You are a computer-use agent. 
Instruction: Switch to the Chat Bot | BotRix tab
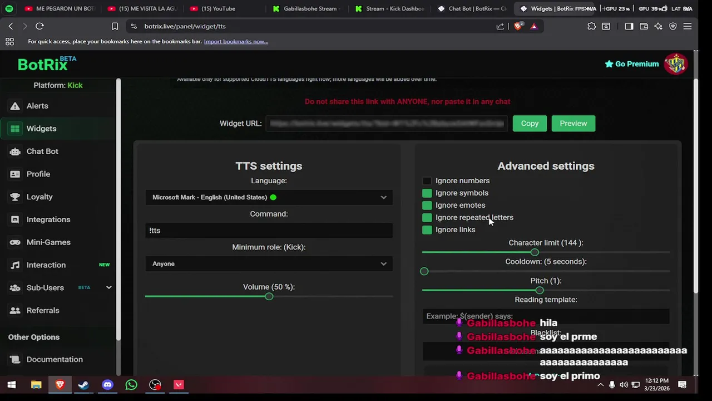[473, 8]
